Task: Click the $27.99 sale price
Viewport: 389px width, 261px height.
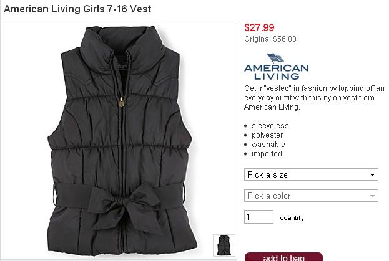Action: point(259,27)
